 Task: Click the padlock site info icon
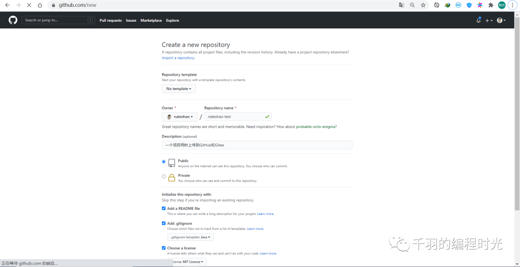tap(54, 5)
